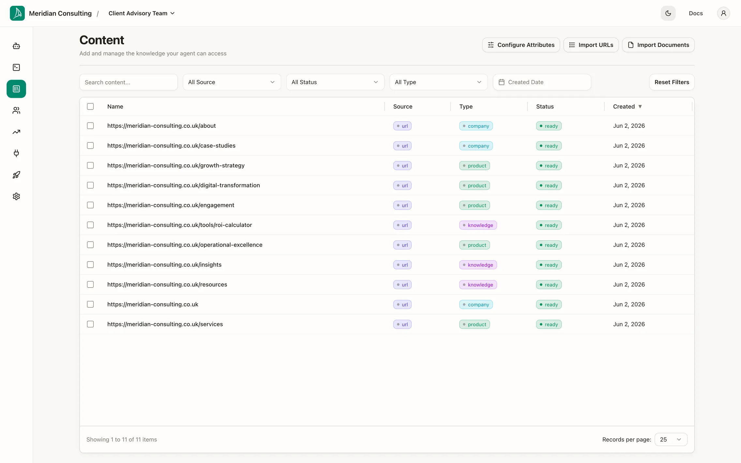Open the agent robot icon in sidebar
741x463 pixels.
[x=16, y=46]
